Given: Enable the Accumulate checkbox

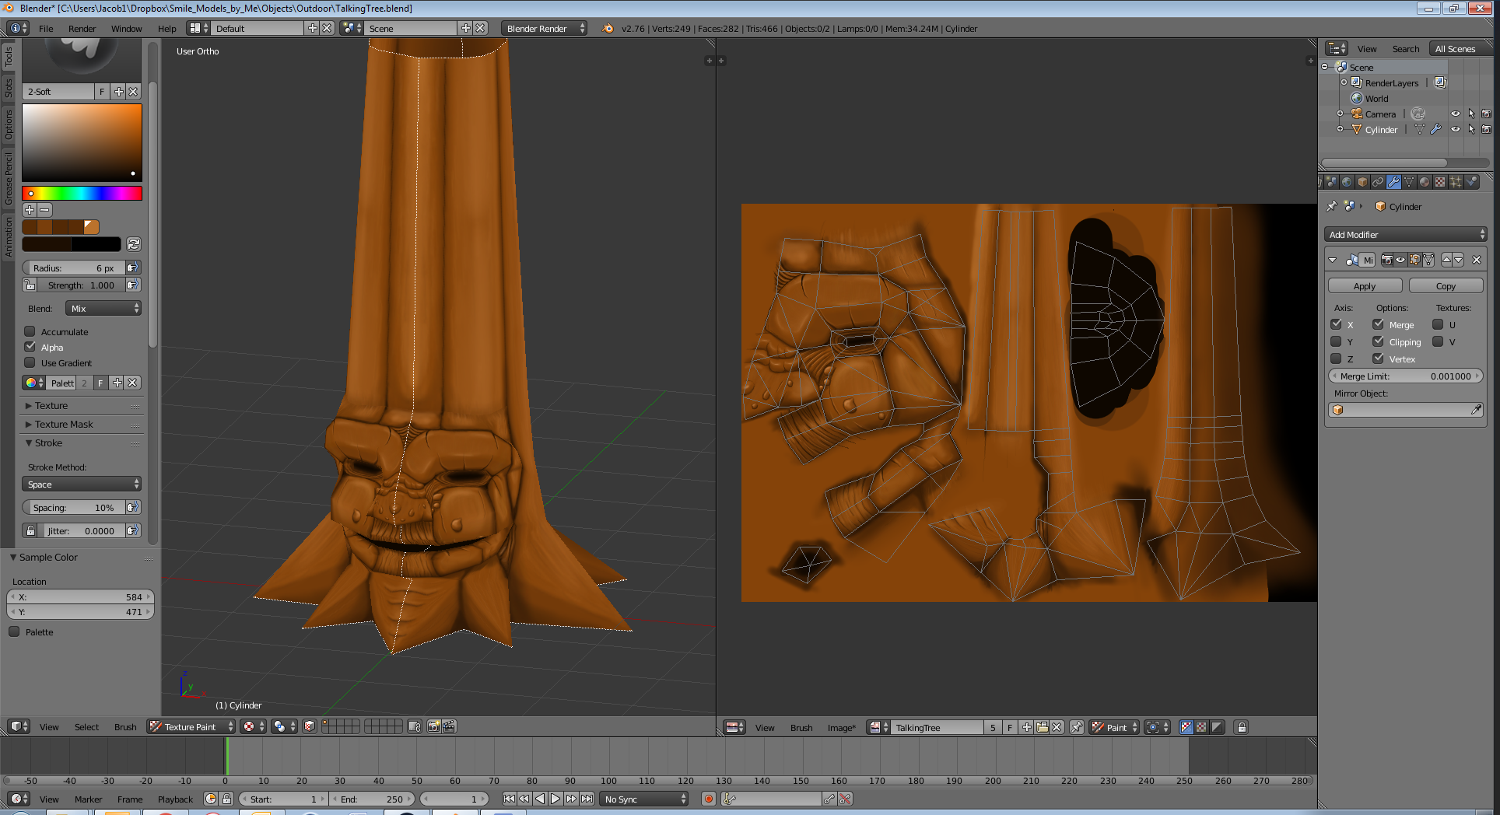Looking at the screenshot, I should tap(30, 332).
